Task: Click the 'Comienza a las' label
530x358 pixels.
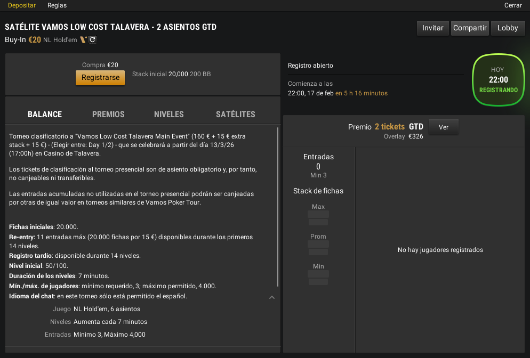Action: [310, 84]
